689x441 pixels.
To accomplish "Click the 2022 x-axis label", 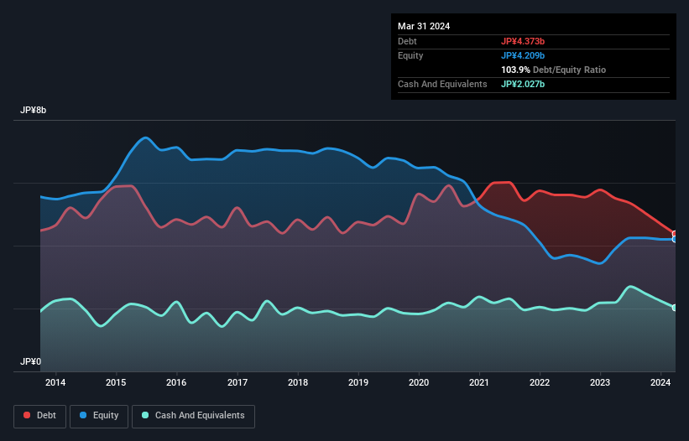I will click(540, 382).
